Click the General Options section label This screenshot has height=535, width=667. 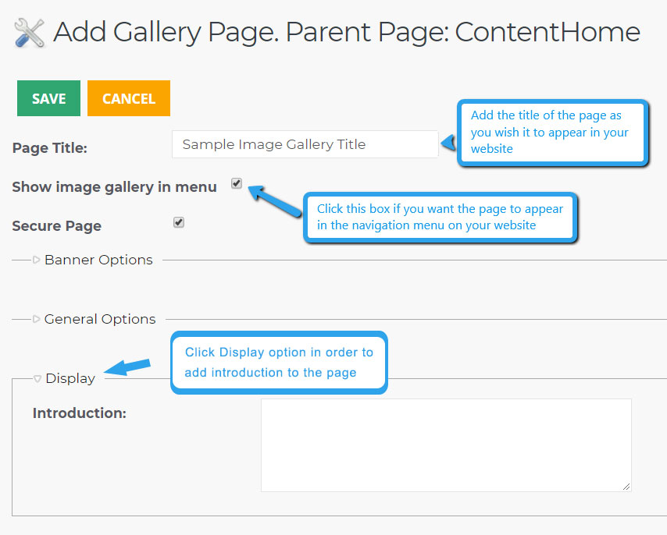[x=100, y=319]
